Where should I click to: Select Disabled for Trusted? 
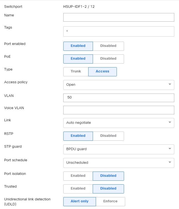pyautogui.click(x=108, y=189)
